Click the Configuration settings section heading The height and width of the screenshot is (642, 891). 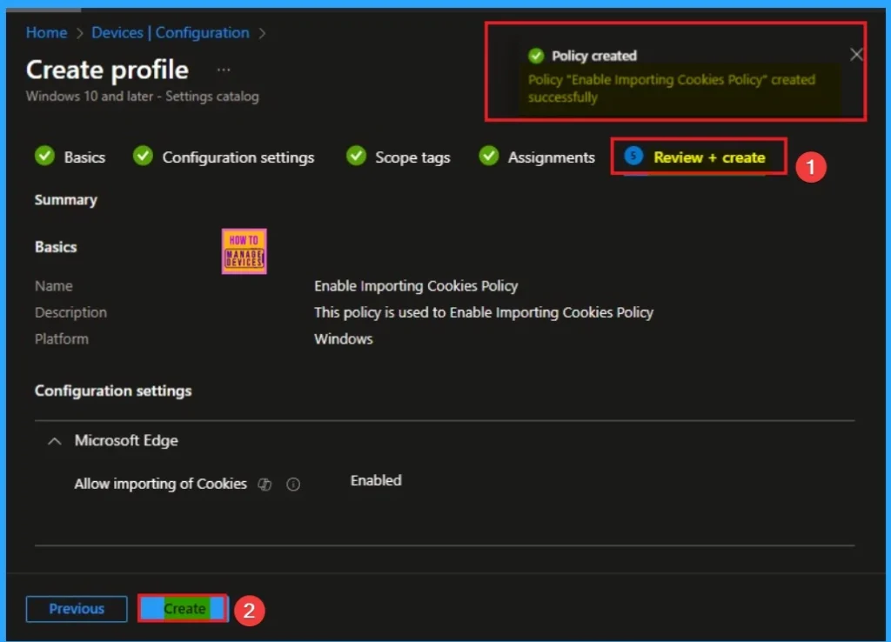click(x=113, y=391)
